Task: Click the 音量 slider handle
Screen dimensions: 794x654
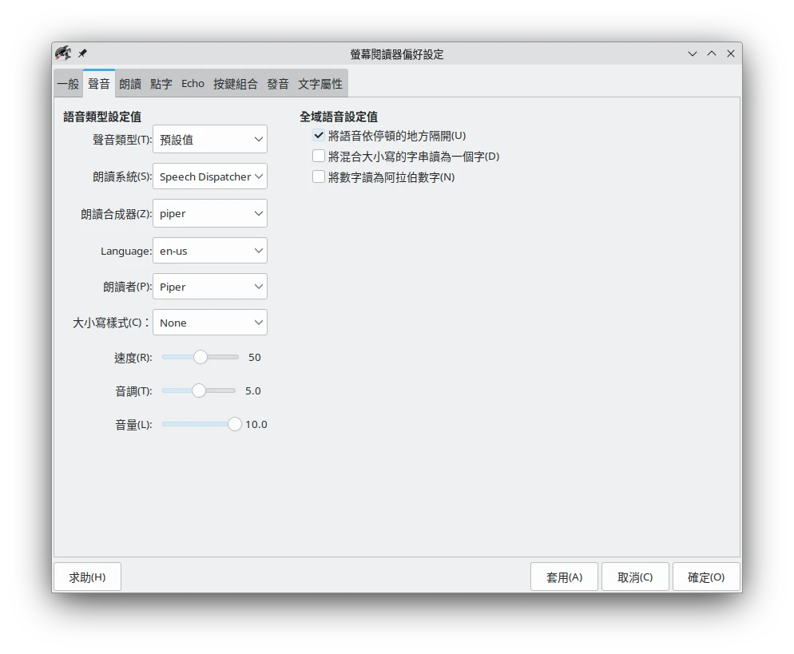Action: point(234,424)
